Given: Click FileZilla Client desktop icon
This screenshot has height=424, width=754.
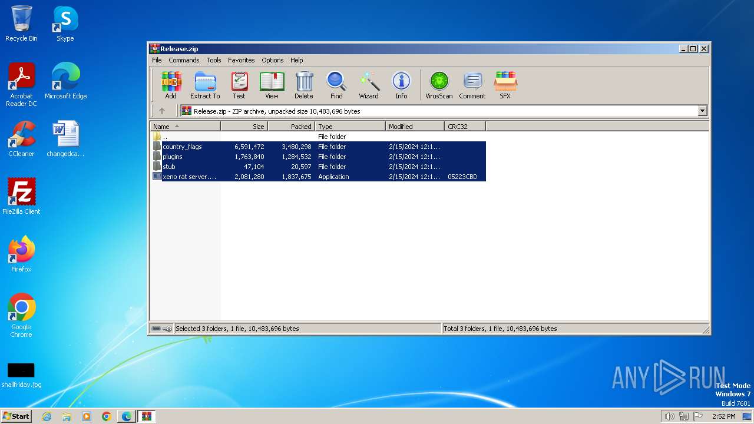Looking at the screenshot, I should 21,197.
